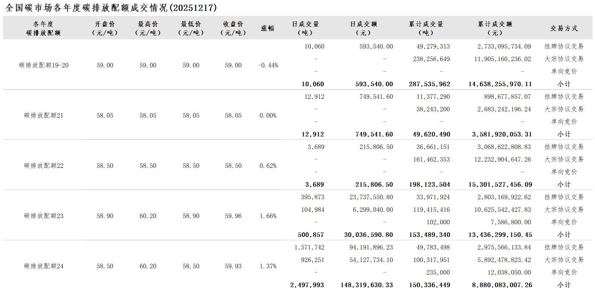Click the 开盘价 column header
Viewport: 595px width, 293px height.
pyautogui.click(x=105, y=28)
